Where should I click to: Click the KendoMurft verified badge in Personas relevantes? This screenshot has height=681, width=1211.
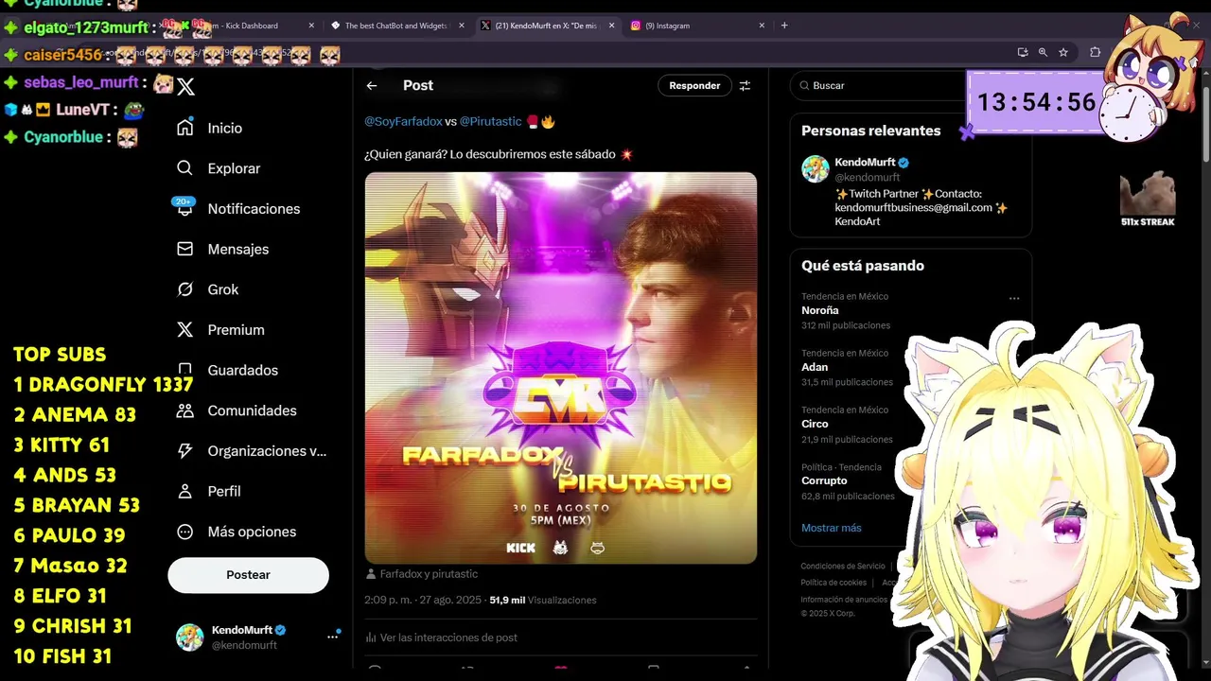pos(904,163)
